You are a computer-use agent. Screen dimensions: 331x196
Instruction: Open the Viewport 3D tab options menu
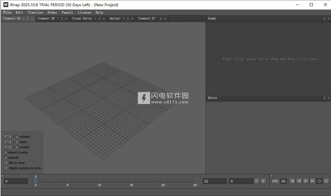coord(27,18)
